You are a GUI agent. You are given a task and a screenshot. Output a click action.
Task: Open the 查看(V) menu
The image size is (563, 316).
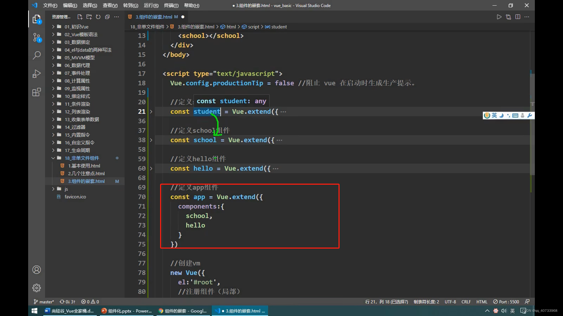click(110, 5)
